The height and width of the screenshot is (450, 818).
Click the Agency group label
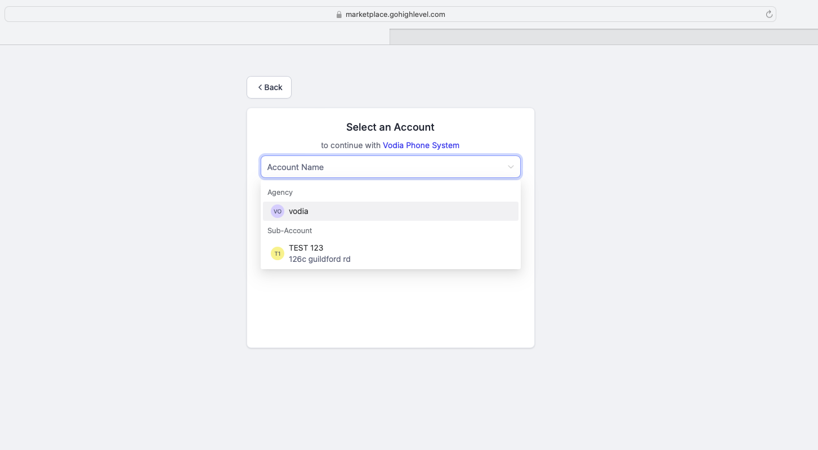[280, 192]
